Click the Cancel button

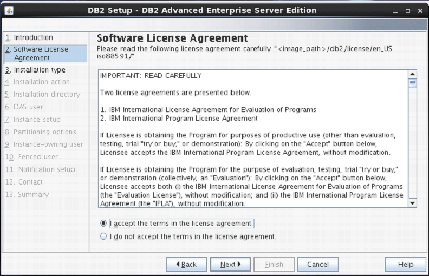[x=317, y=265]
